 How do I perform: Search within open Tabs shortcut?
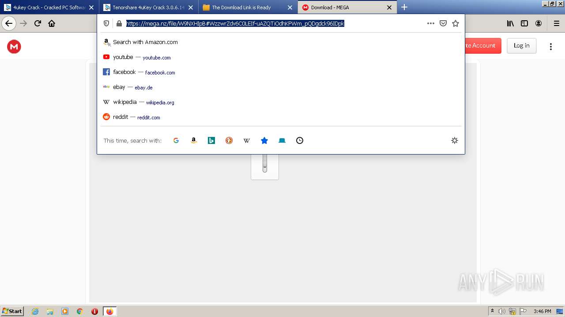282,140
